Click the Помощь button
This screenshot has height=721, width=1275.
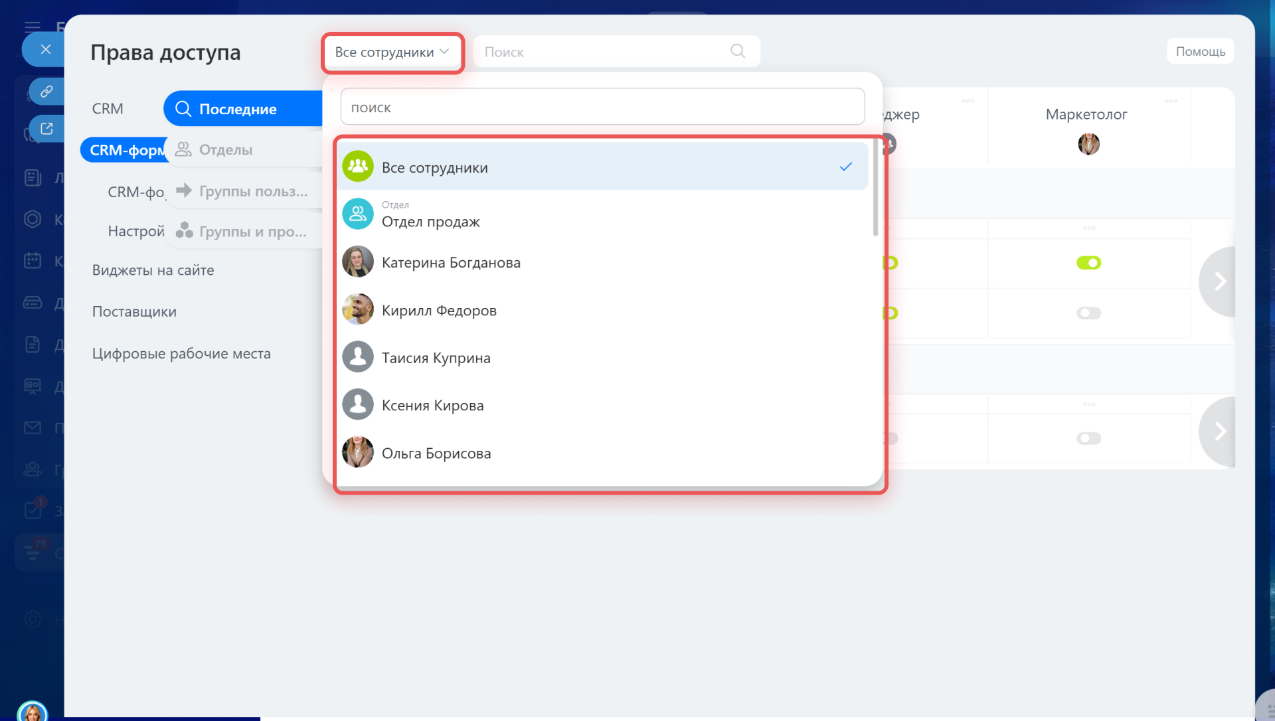(x=1200, y=51)
